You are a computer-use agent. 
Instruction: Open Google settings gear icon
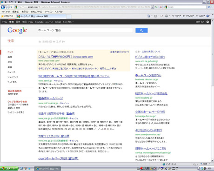pos(207,22)
